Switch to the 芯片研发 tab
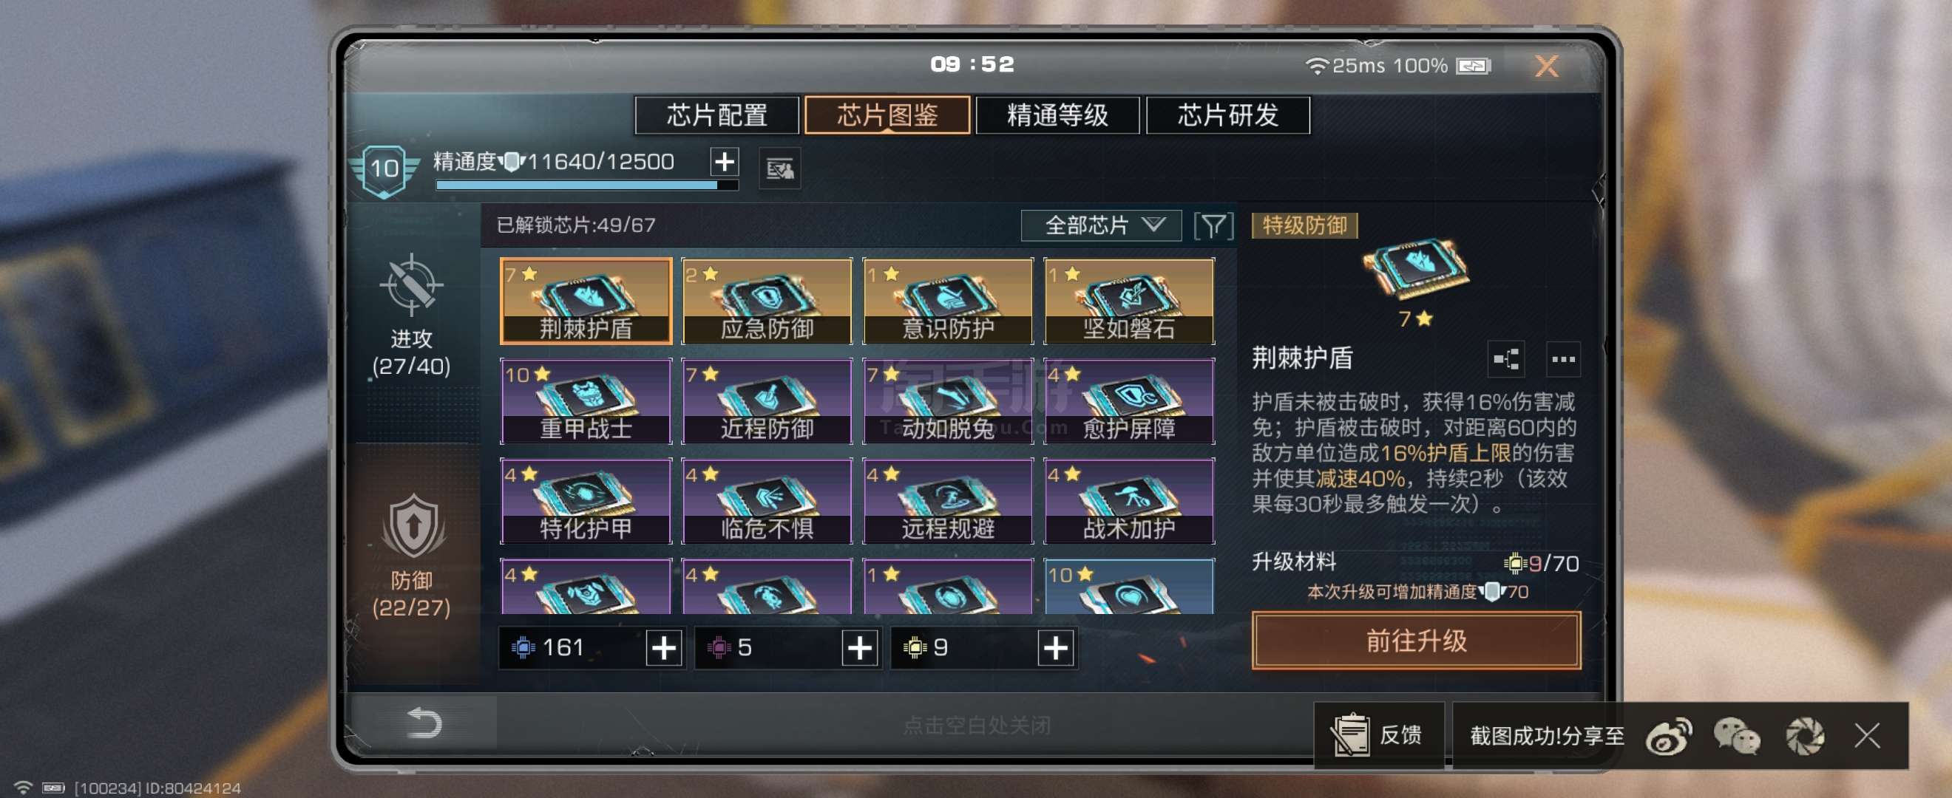1952x798 pixels. tap(1227, 115)
